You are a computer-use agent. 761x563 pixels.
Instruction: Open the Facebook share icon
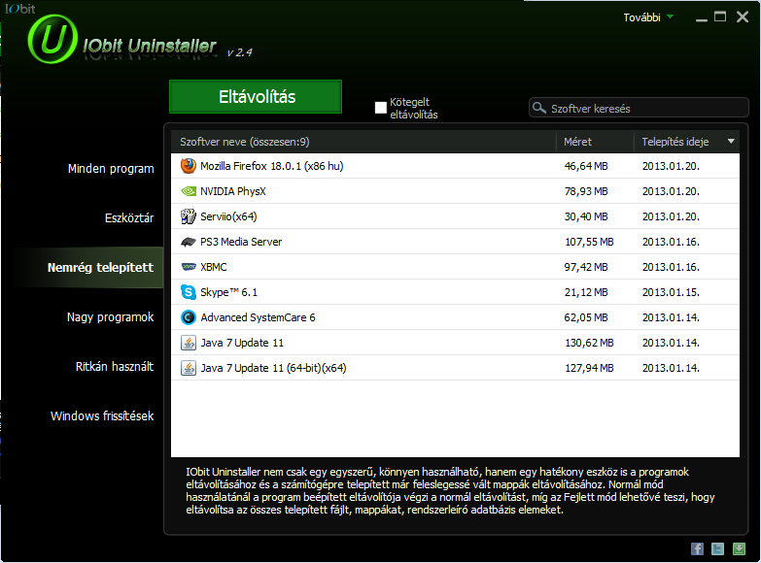point(697,548)
